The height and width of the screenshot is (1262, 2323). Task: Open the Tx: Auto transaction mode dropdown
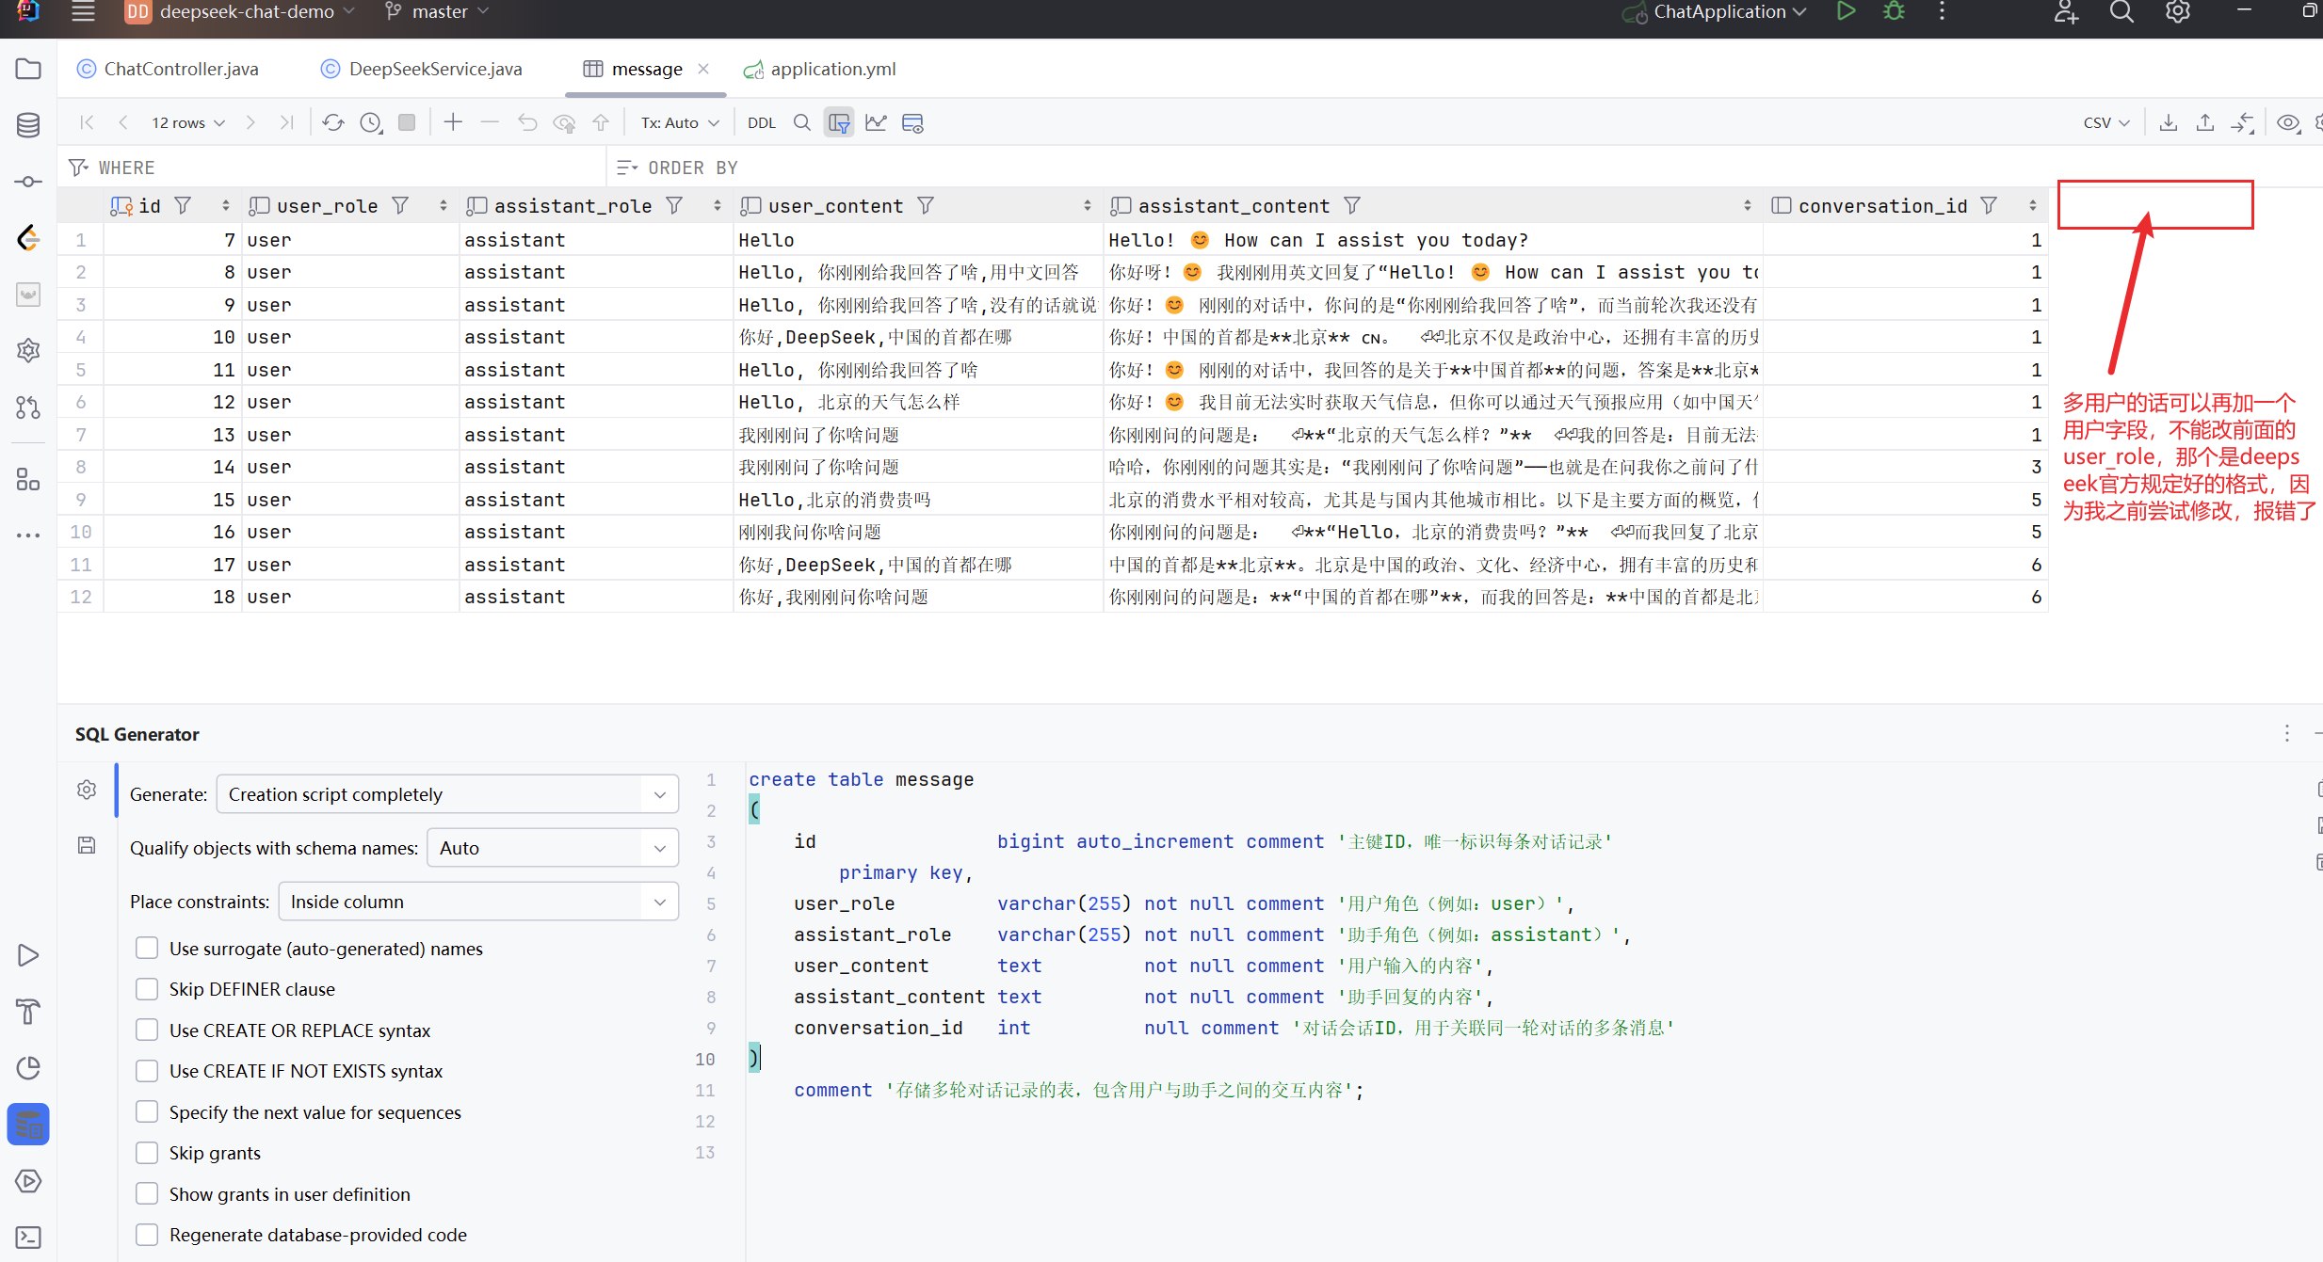pos(680,122)
